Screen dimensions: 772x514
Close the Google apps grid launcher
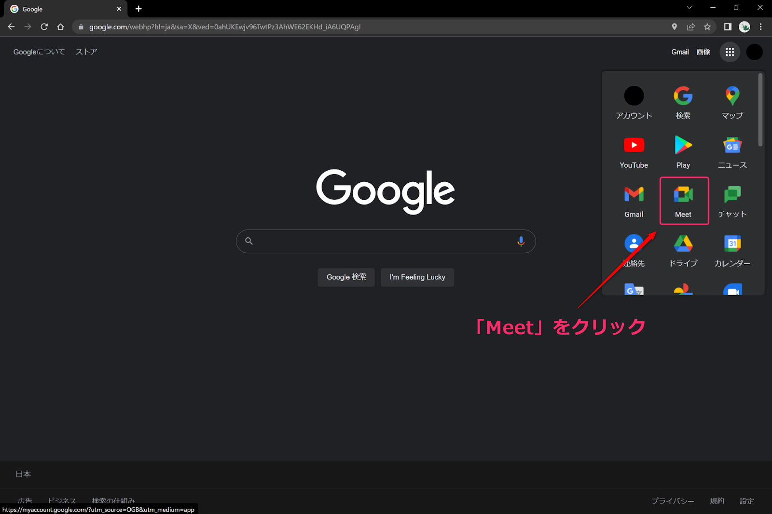[730, 52]
